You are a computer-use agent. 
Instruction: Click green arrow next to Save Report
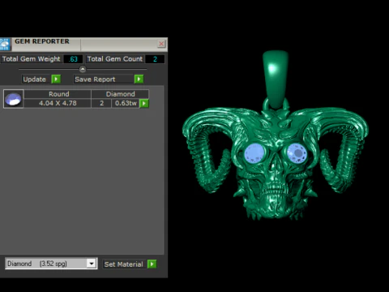point(139,79)
